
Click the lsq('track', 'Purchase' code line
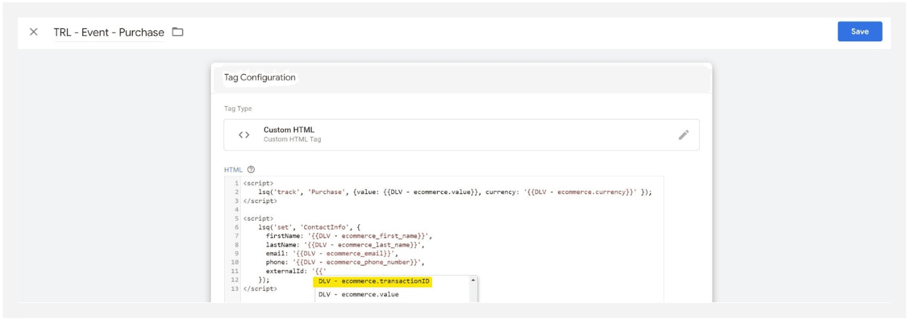(455, 192)
